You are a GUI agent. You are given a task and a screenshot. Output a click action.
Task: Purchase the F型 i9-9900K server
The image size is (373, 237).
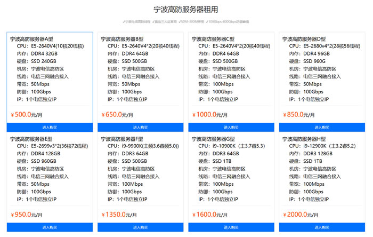pos(140,227)
